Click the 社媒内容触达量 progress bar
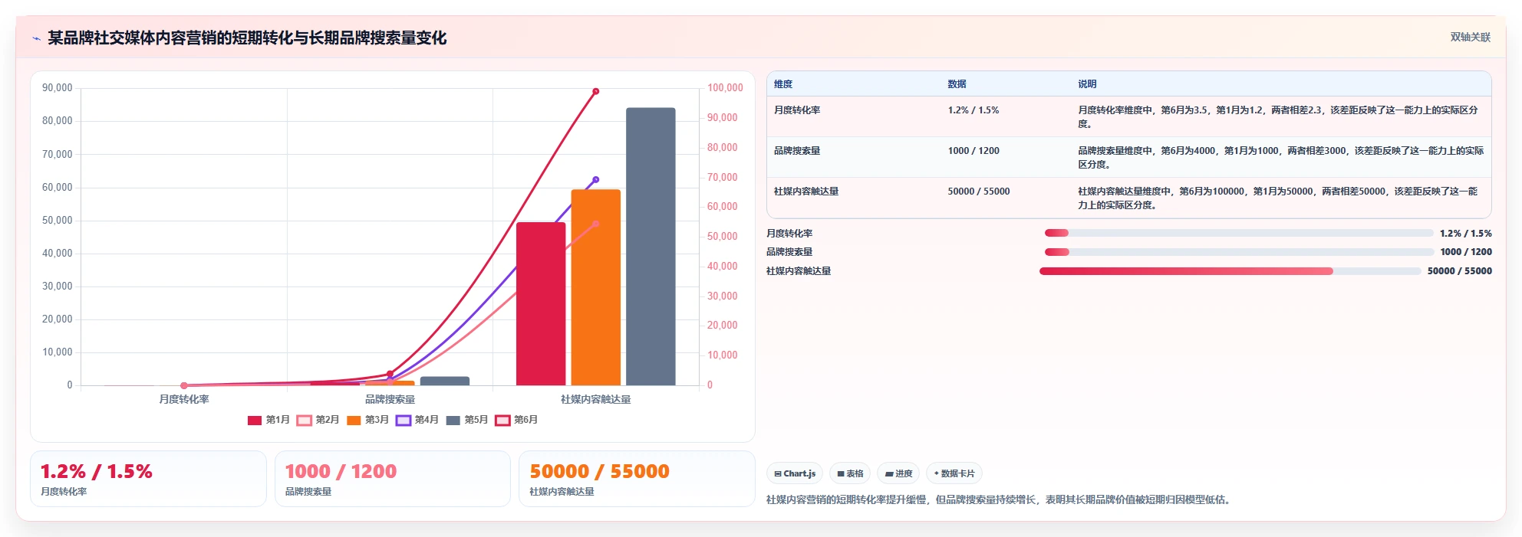The width and height of the screenshot is (1522, 537). coord(1230,270)
